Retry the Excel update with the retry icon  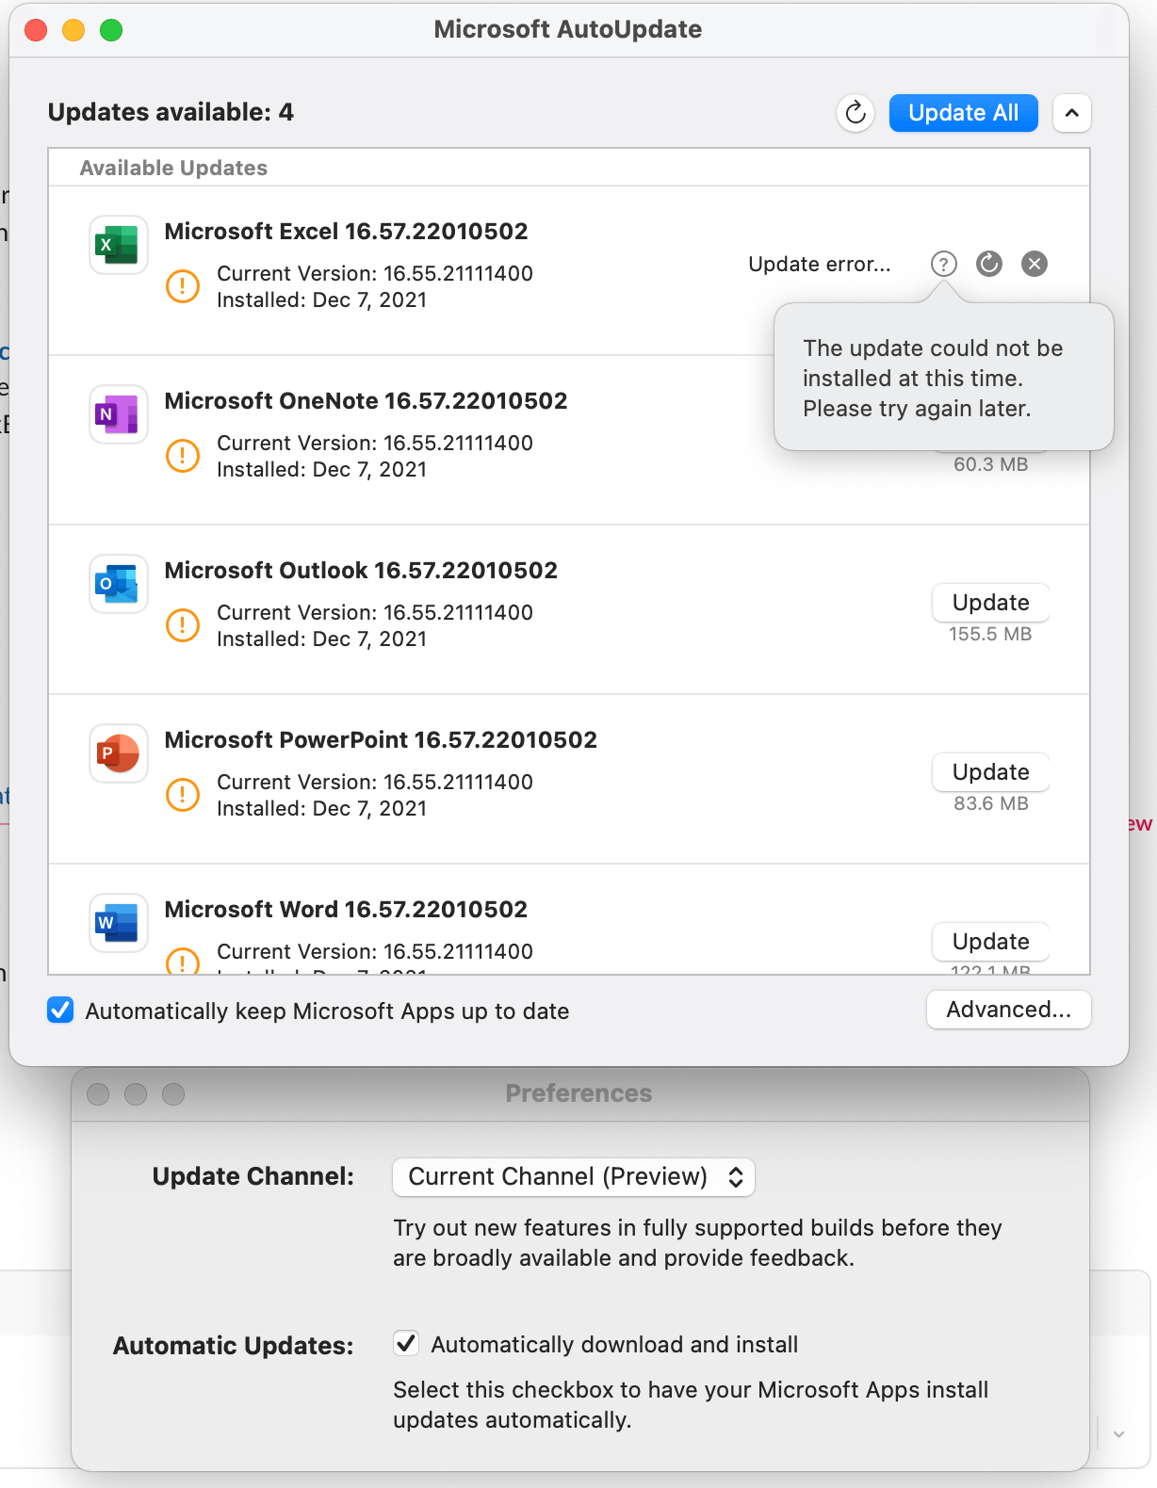pos(988,264)
